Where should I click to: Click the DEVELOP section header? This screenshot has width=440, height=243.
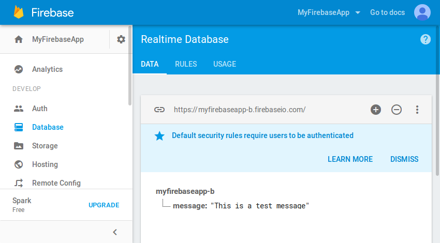26,89
